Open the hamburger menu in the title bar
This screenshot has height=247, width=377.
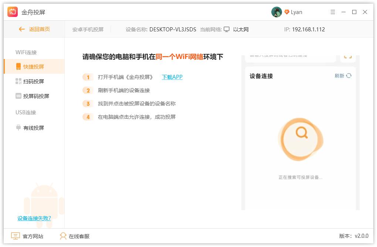point(332,11)
